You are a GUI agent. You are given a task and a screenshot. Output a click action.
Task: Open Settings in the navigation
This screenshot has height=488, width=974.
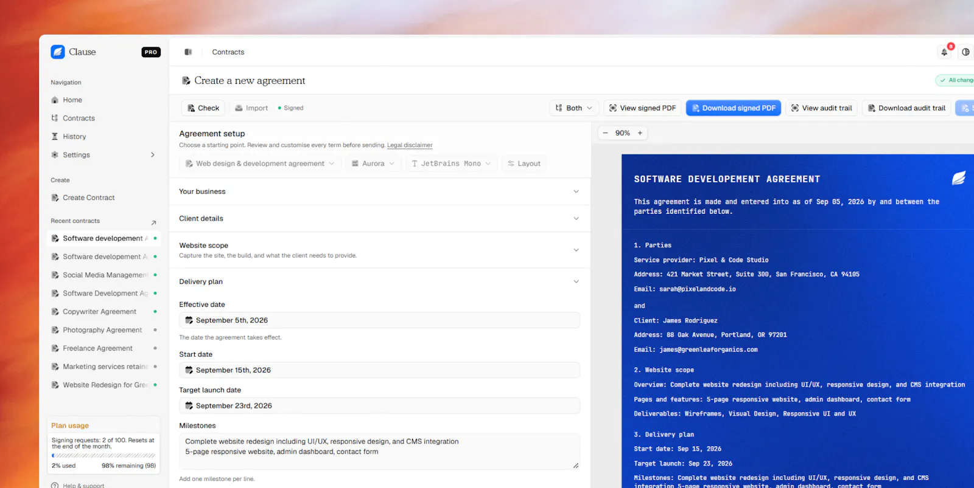(103, 155)
